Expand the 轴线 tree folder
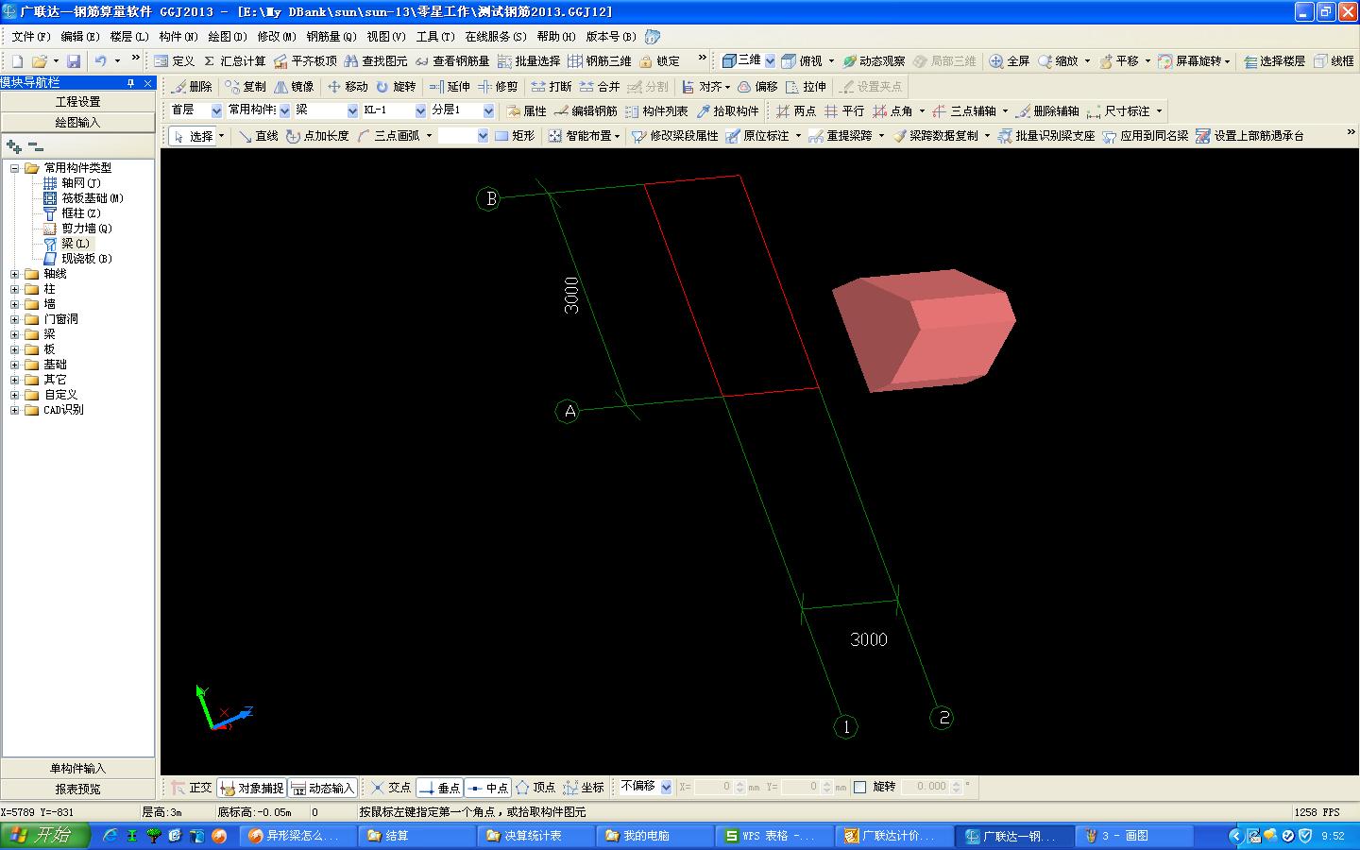 coord(14,274)
